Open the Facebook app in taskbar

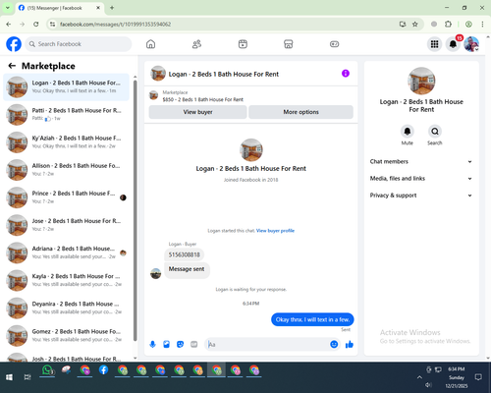(x=103, y=370)
